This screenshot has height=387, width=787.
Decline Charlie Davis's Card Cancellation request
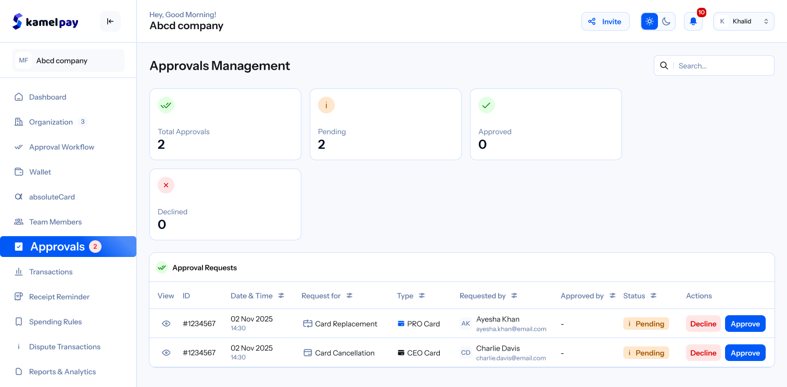coord(703,353)
